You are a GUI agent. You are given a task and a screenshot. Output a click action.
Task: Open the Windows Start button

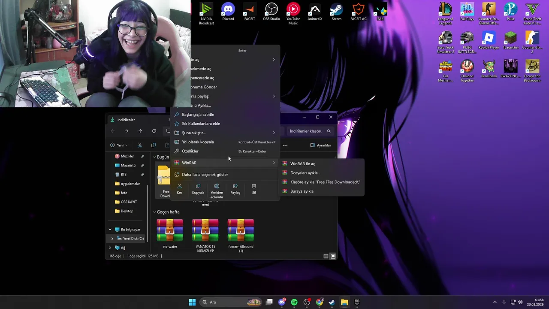[192, 302]
